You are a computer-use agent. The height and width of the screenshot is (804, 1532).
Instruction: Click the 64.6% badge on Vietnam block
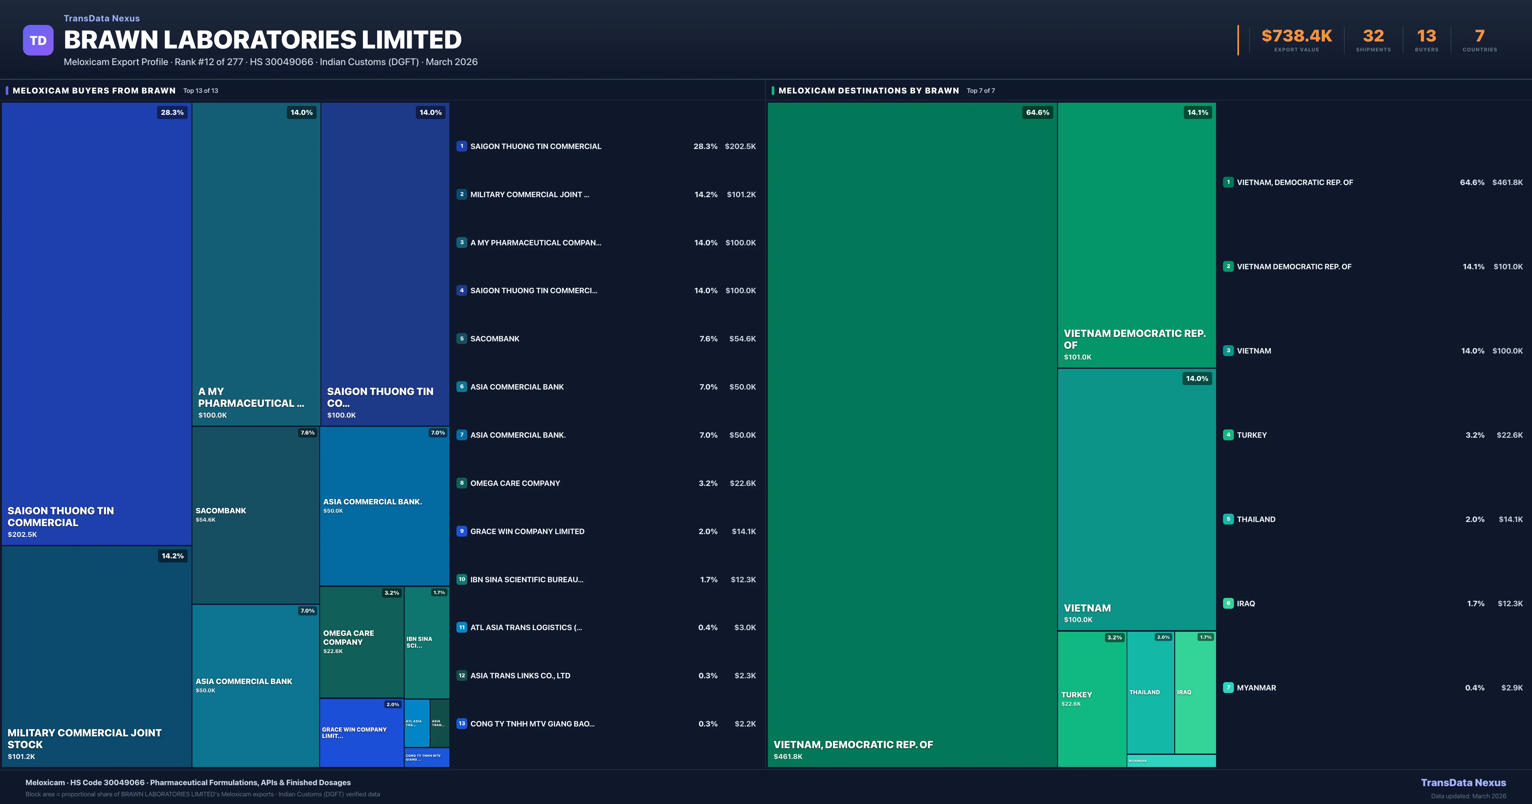(x=1037, y=112)
